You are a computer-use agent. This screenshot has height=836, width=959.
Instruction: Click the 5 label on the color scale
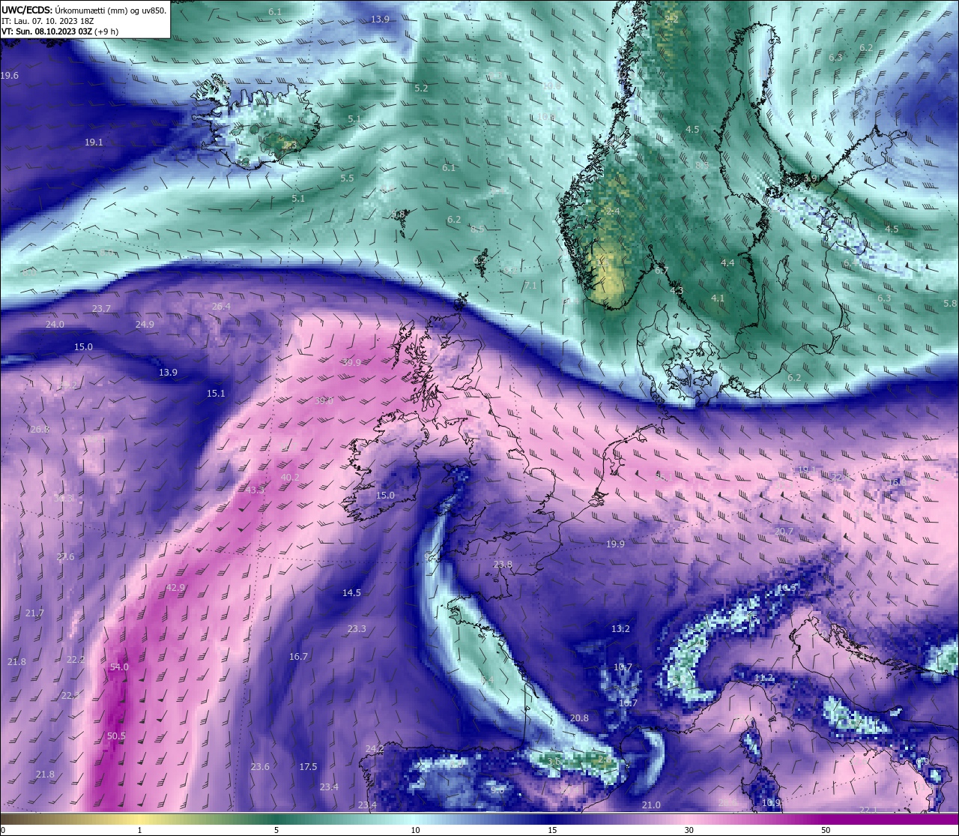[276, 830]
